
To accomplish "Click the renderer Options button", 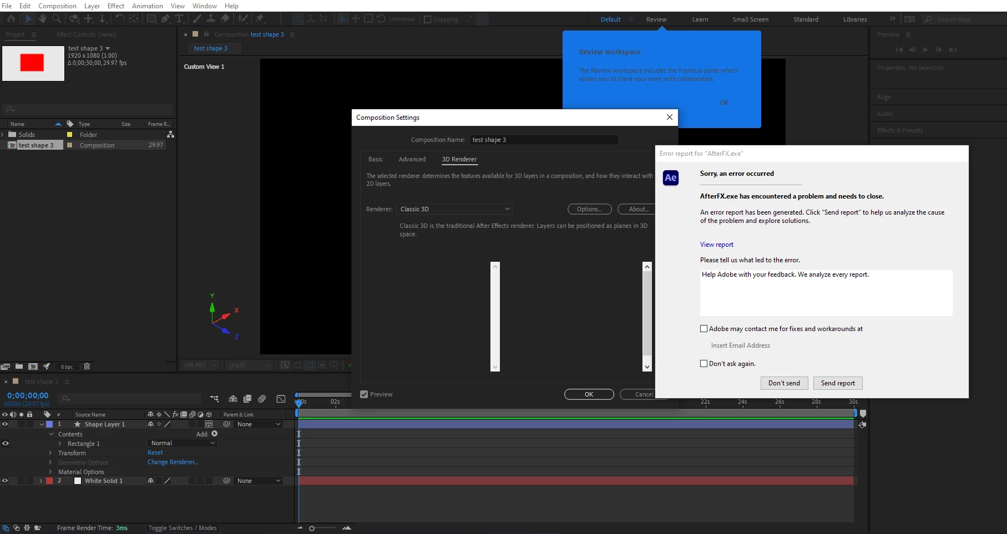I will click(x=589, y=209).
